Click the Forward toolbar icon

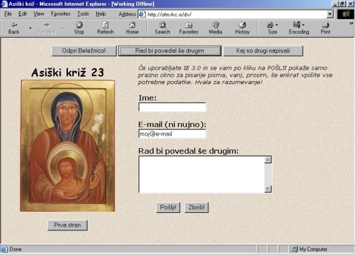pos(47,28)
